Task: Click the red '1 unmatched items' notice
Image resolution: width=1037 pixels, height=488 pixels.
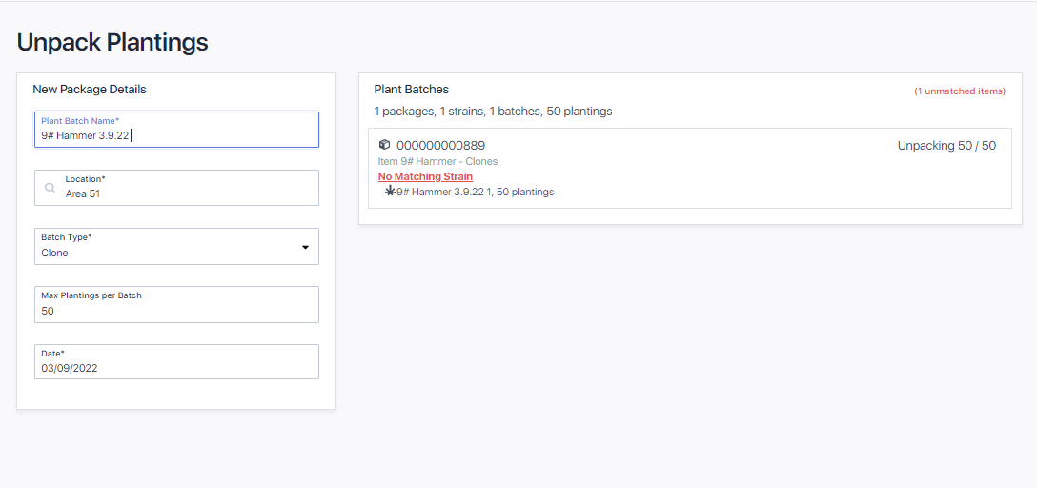Action: coord(959,91)
